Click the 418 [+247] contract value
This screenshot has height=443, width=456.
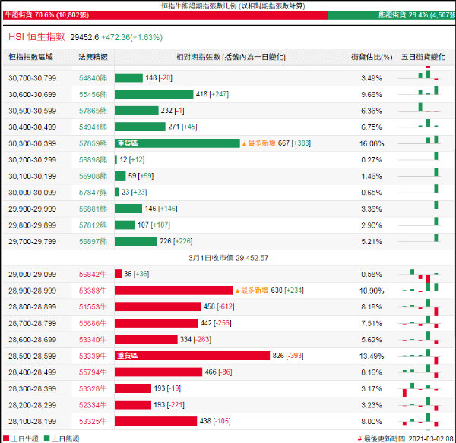pos(212,94)
